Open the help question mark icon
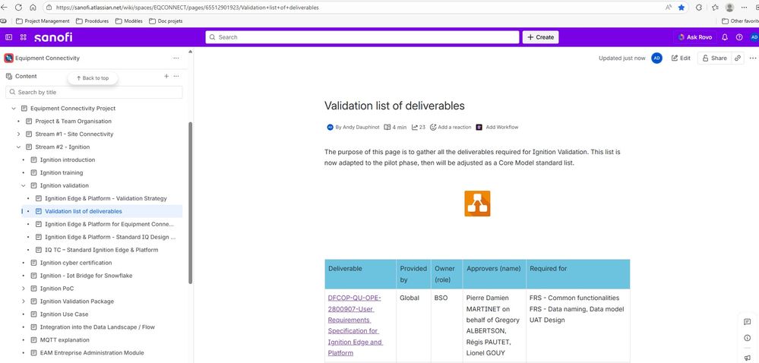 coord(739,37)
